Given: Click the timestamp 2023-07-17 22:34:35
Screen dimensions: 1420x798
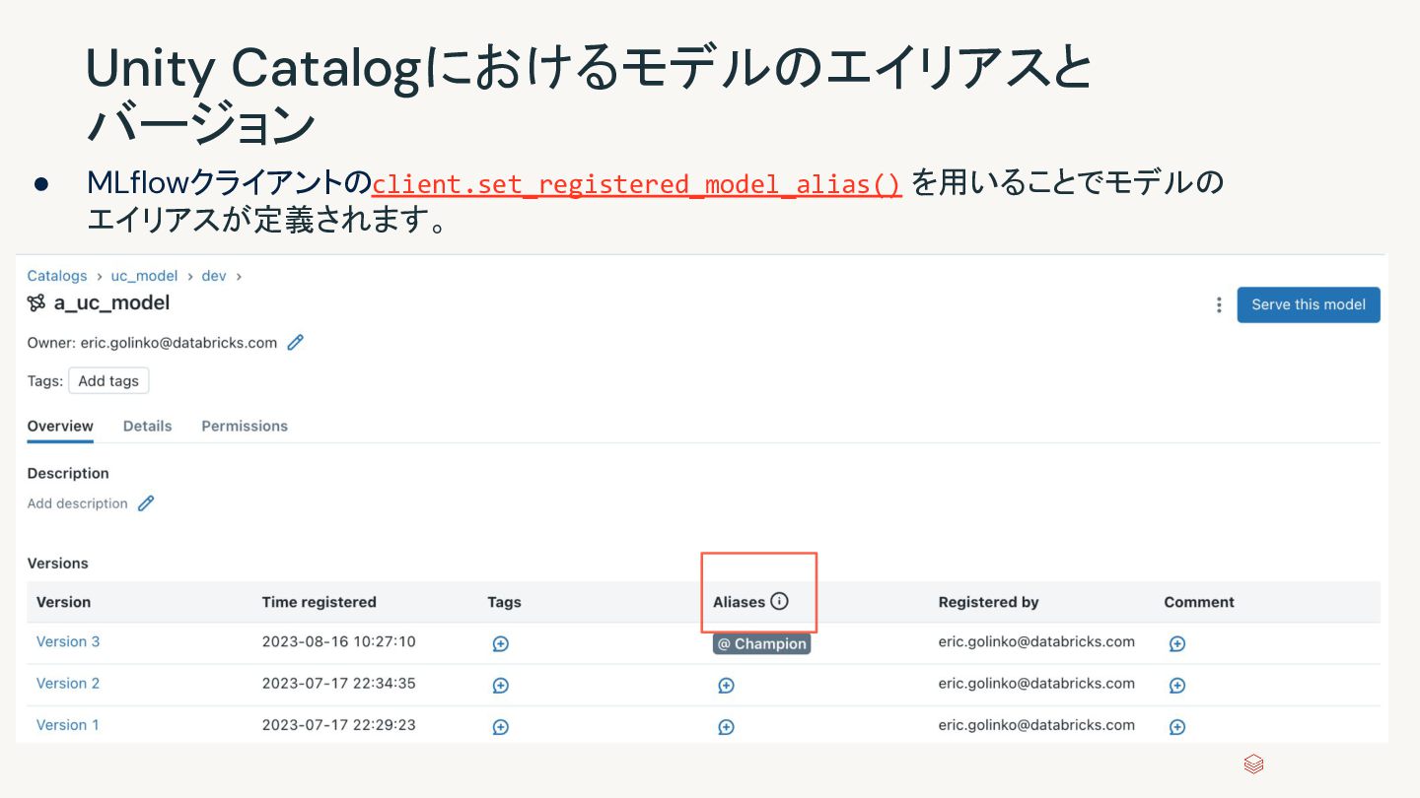Looking at the screenshot, I should coord(339,683).
